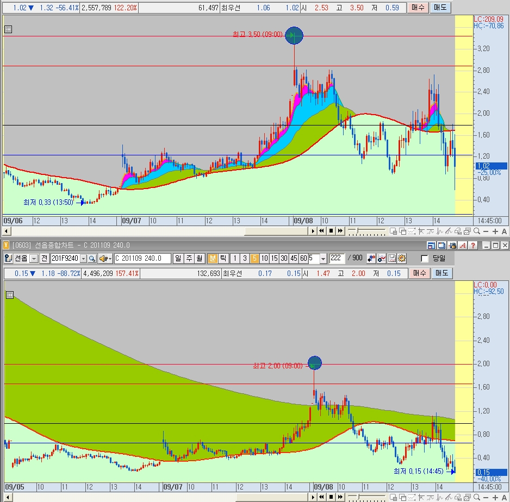510x502 pixels.
Task: Open the chart settings gear icon
Action: coord(402,259)
